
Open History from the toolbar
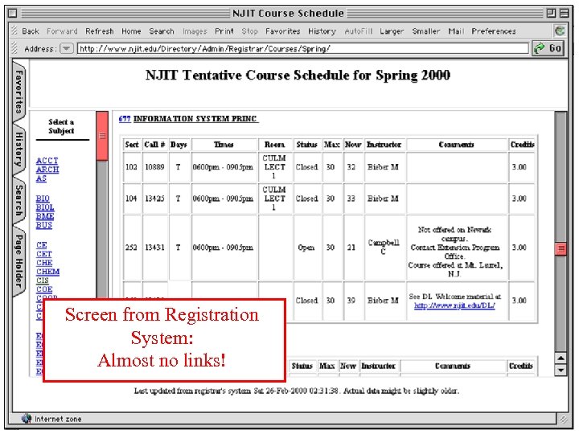(x=322, y=31)
